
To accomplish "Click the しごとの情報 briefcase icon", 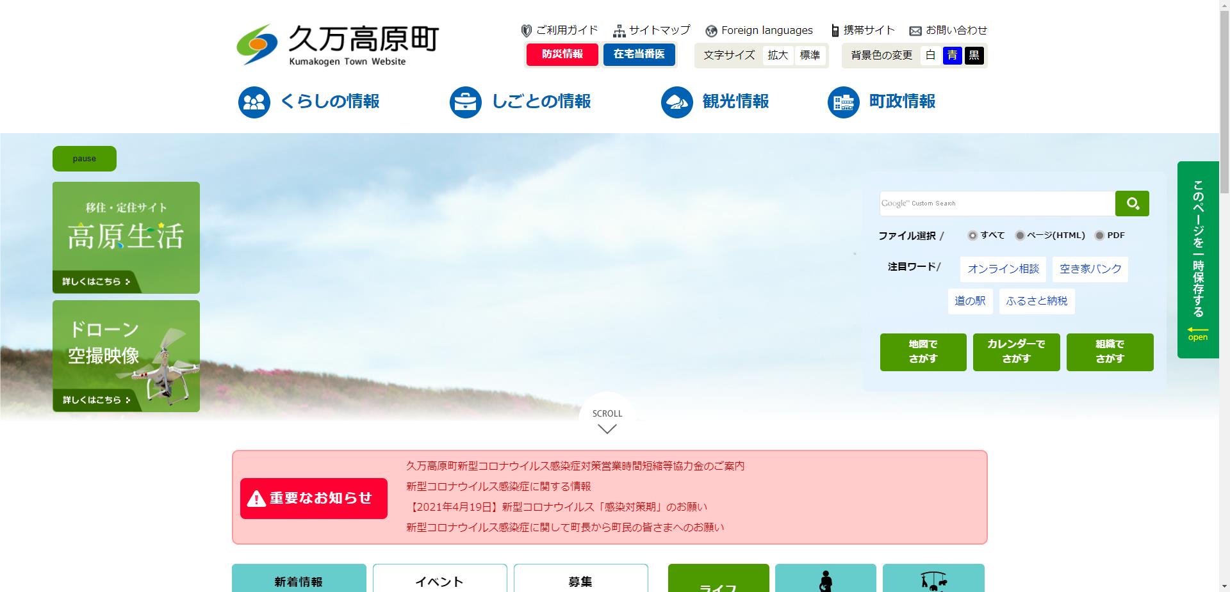I will [466, 101].
